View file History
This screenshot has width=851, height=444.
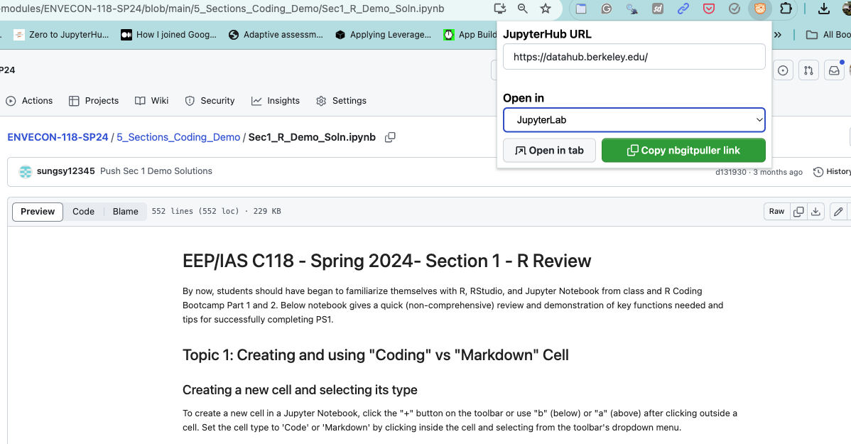pos(832,171)
